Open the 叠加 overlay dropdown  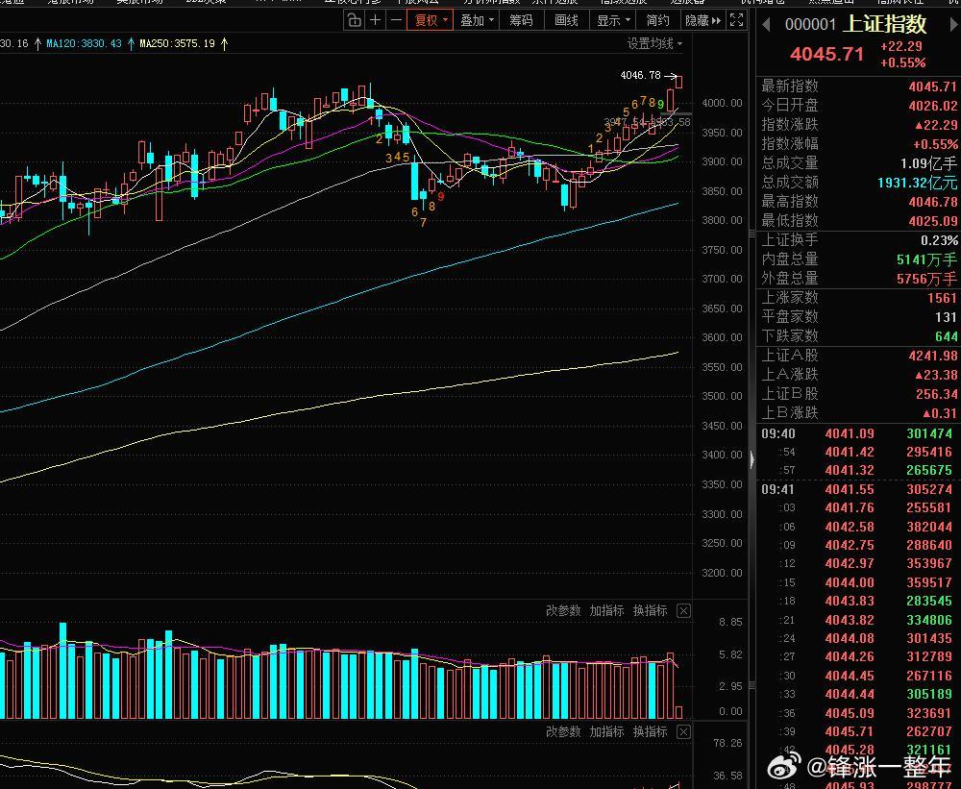click(477, 20)
